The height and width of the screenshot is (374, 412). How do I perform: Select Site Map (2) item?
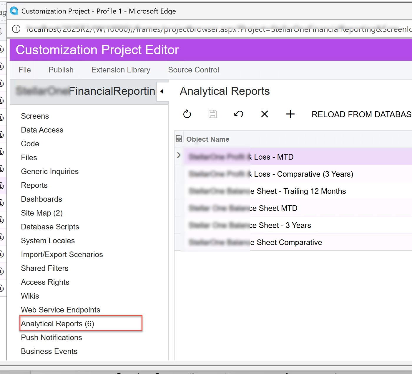pos(42,213)
